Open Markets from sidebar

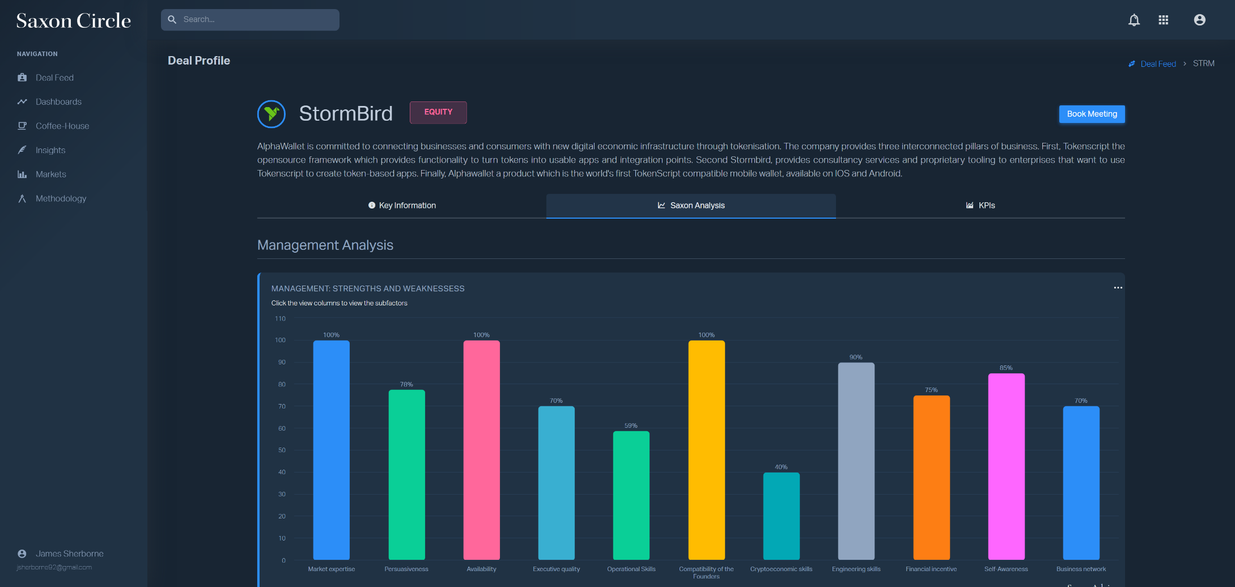tap(51, 175)
